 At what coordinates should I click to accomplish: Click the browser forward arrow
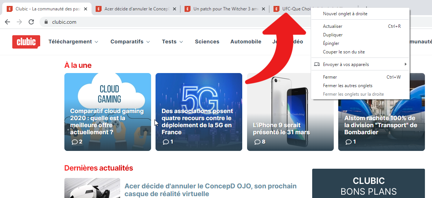point(19,22)
